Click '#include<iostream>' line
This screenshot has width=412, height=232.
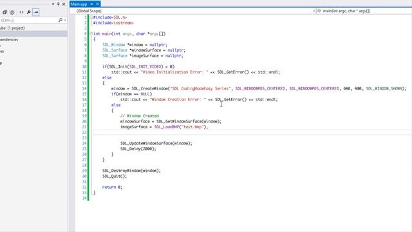[113, 23]
